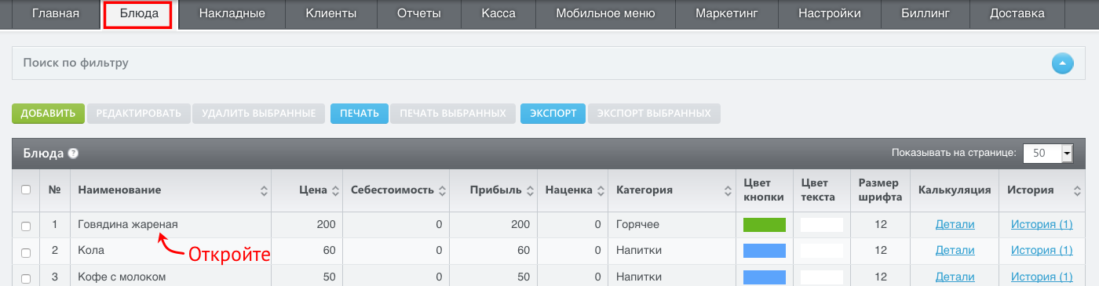Viewport: 1099px width, 286px height.
Task: Open the Настройки tab
Action: point(829,13)
